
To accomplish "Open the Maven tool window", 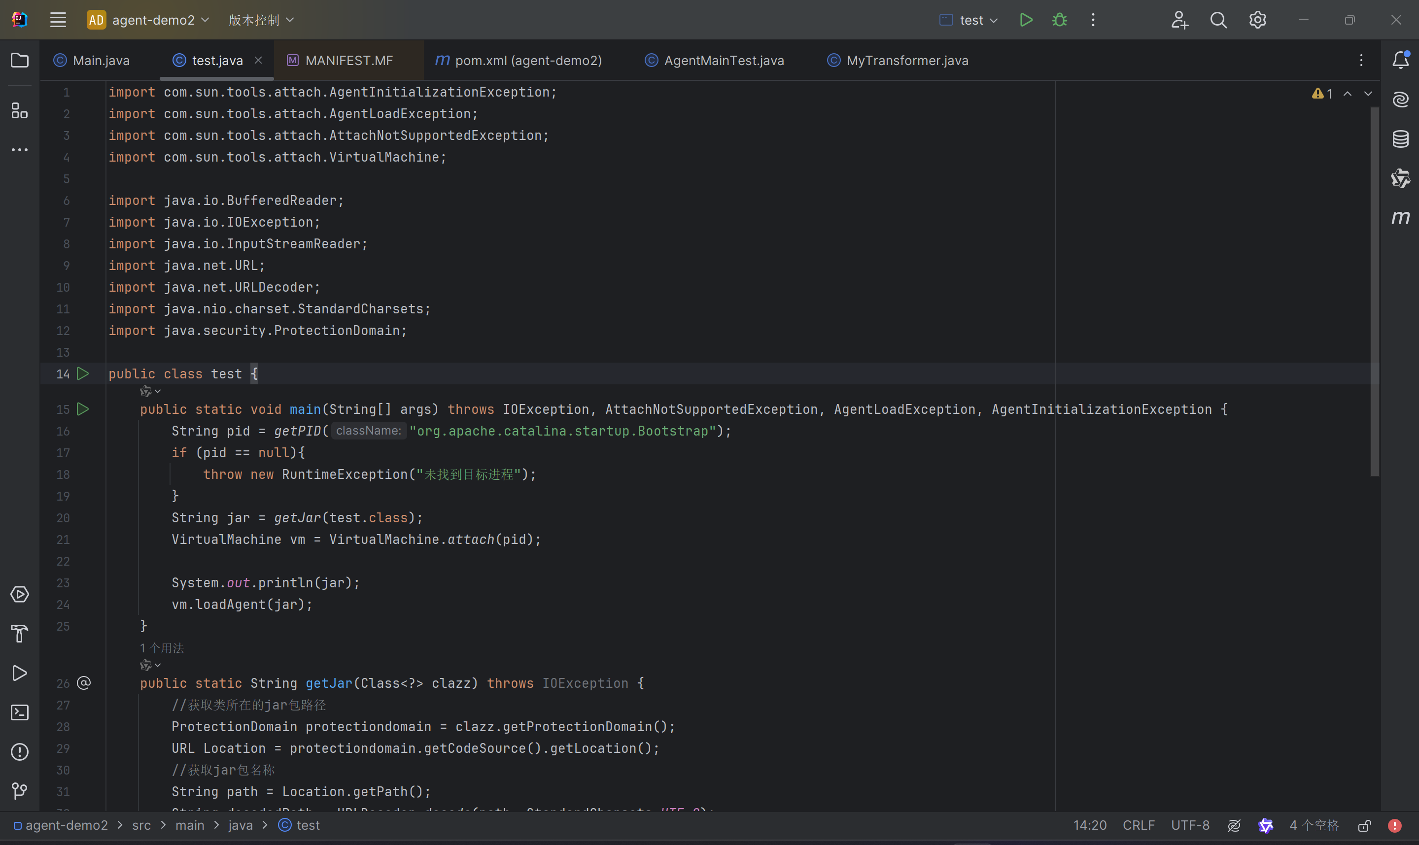I will (1400, 217).
